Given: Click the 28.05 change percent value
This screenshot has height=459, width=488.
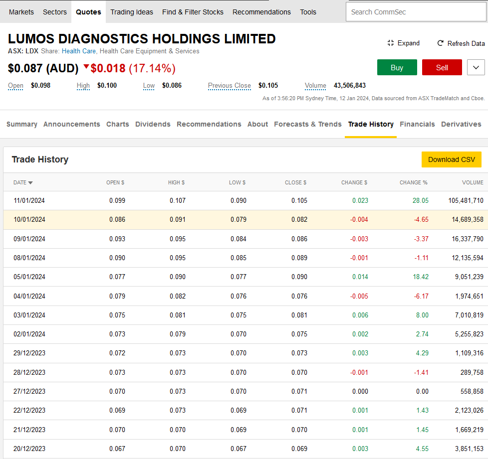Looking at the screenshot, I should point(421,201).
